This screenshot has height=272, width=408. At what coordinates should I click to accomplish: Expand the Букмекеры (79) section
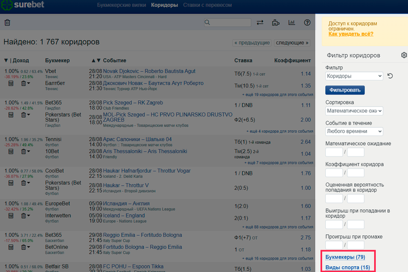345,257
